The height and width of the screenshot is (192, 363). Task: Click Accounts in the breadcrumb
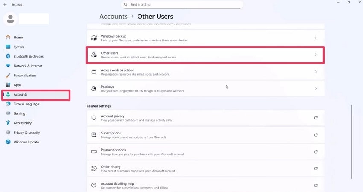[114, 16]
